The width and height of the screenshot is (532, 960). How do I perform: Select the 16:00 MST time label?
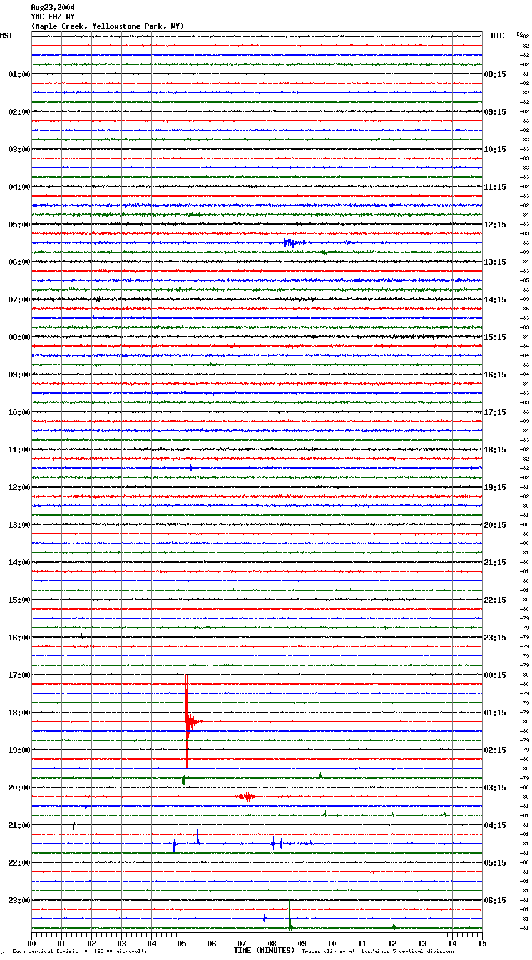click(19, 638)
